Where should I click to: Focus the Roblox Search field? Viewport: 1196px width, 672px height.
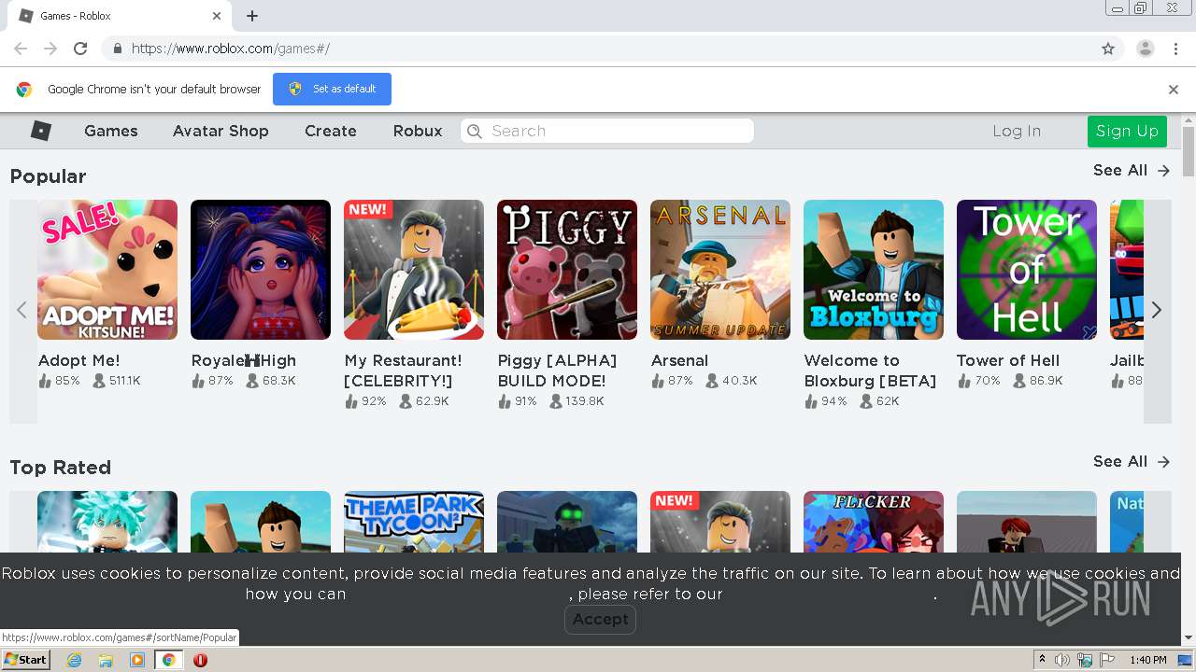coord(607,131)
